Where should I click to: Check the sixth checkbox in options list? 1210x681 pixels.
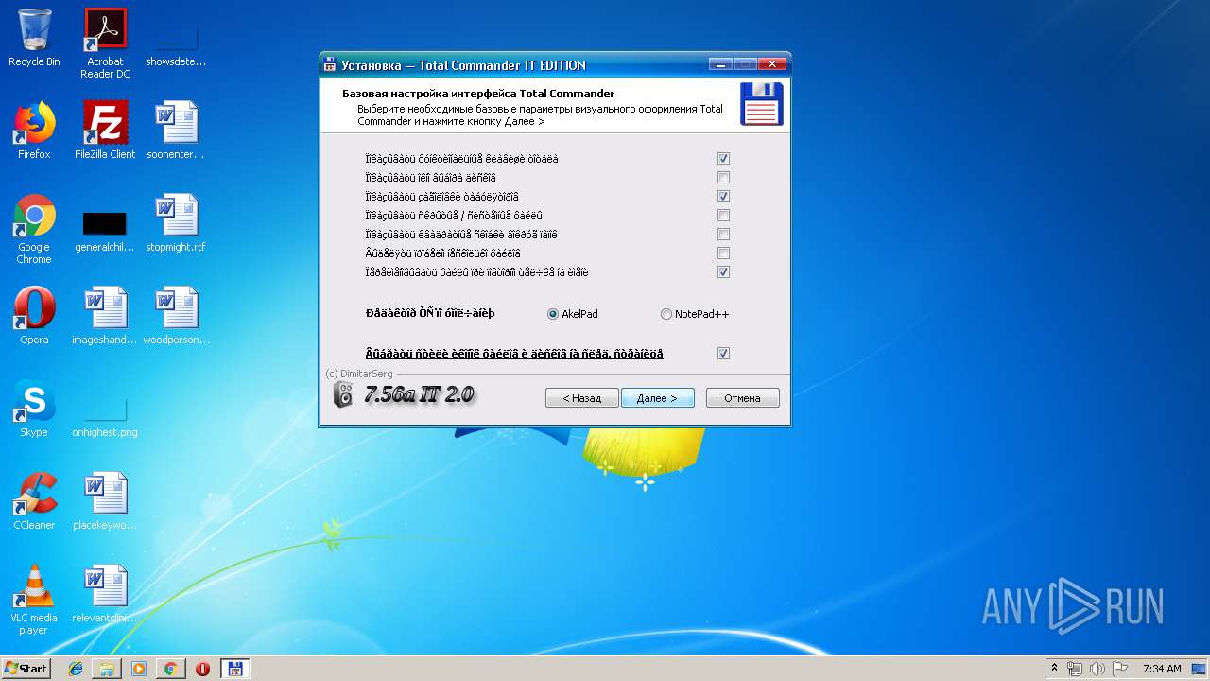click(x=723, y=253)
